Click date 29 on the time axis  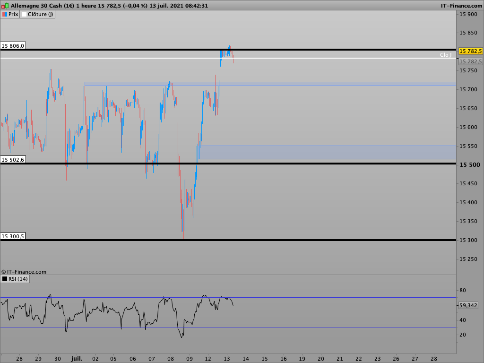[x=38, y=358]
